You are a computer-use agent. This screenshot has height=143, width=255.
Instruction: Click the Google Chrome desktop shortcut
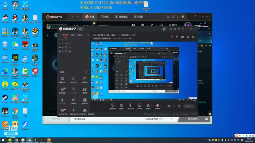coord(15,113)
